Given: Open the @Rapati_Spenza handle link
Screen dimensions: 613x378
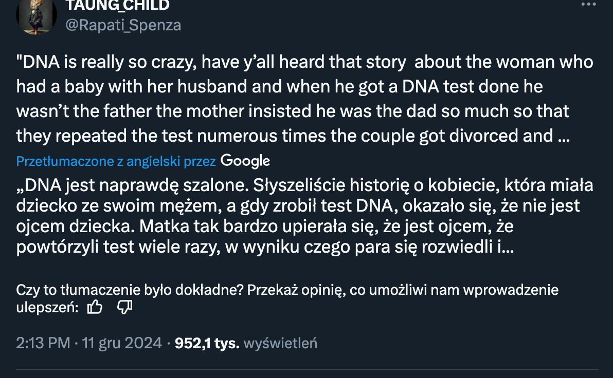Looking at the screenshot, I should pyautogui.click(x=123, y=25).
